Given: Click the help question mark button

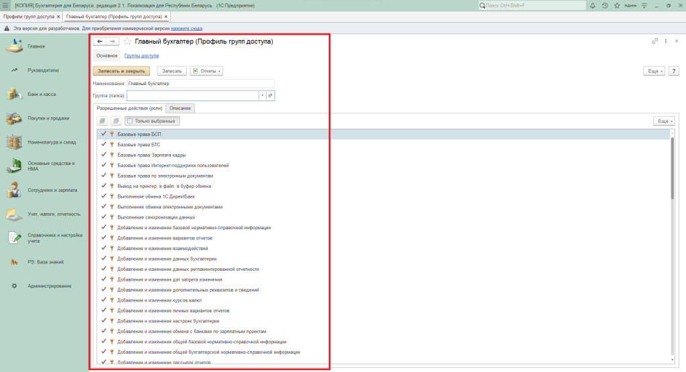Looking at the screenshot, I should (673, 70).
